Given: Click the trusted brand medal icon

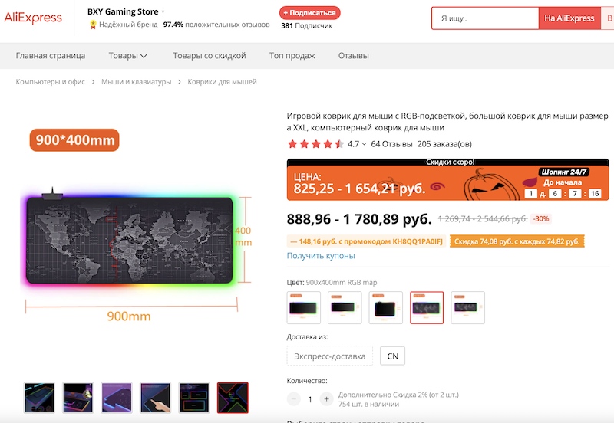Looking at the screenshot, I should [93, 25].
